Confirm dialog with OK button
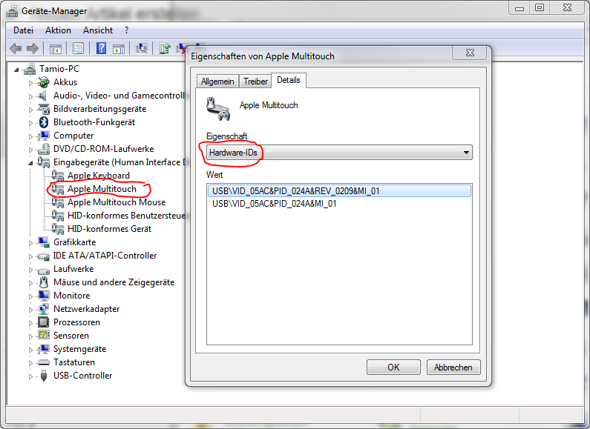590x429 pixels. [393, 367]
